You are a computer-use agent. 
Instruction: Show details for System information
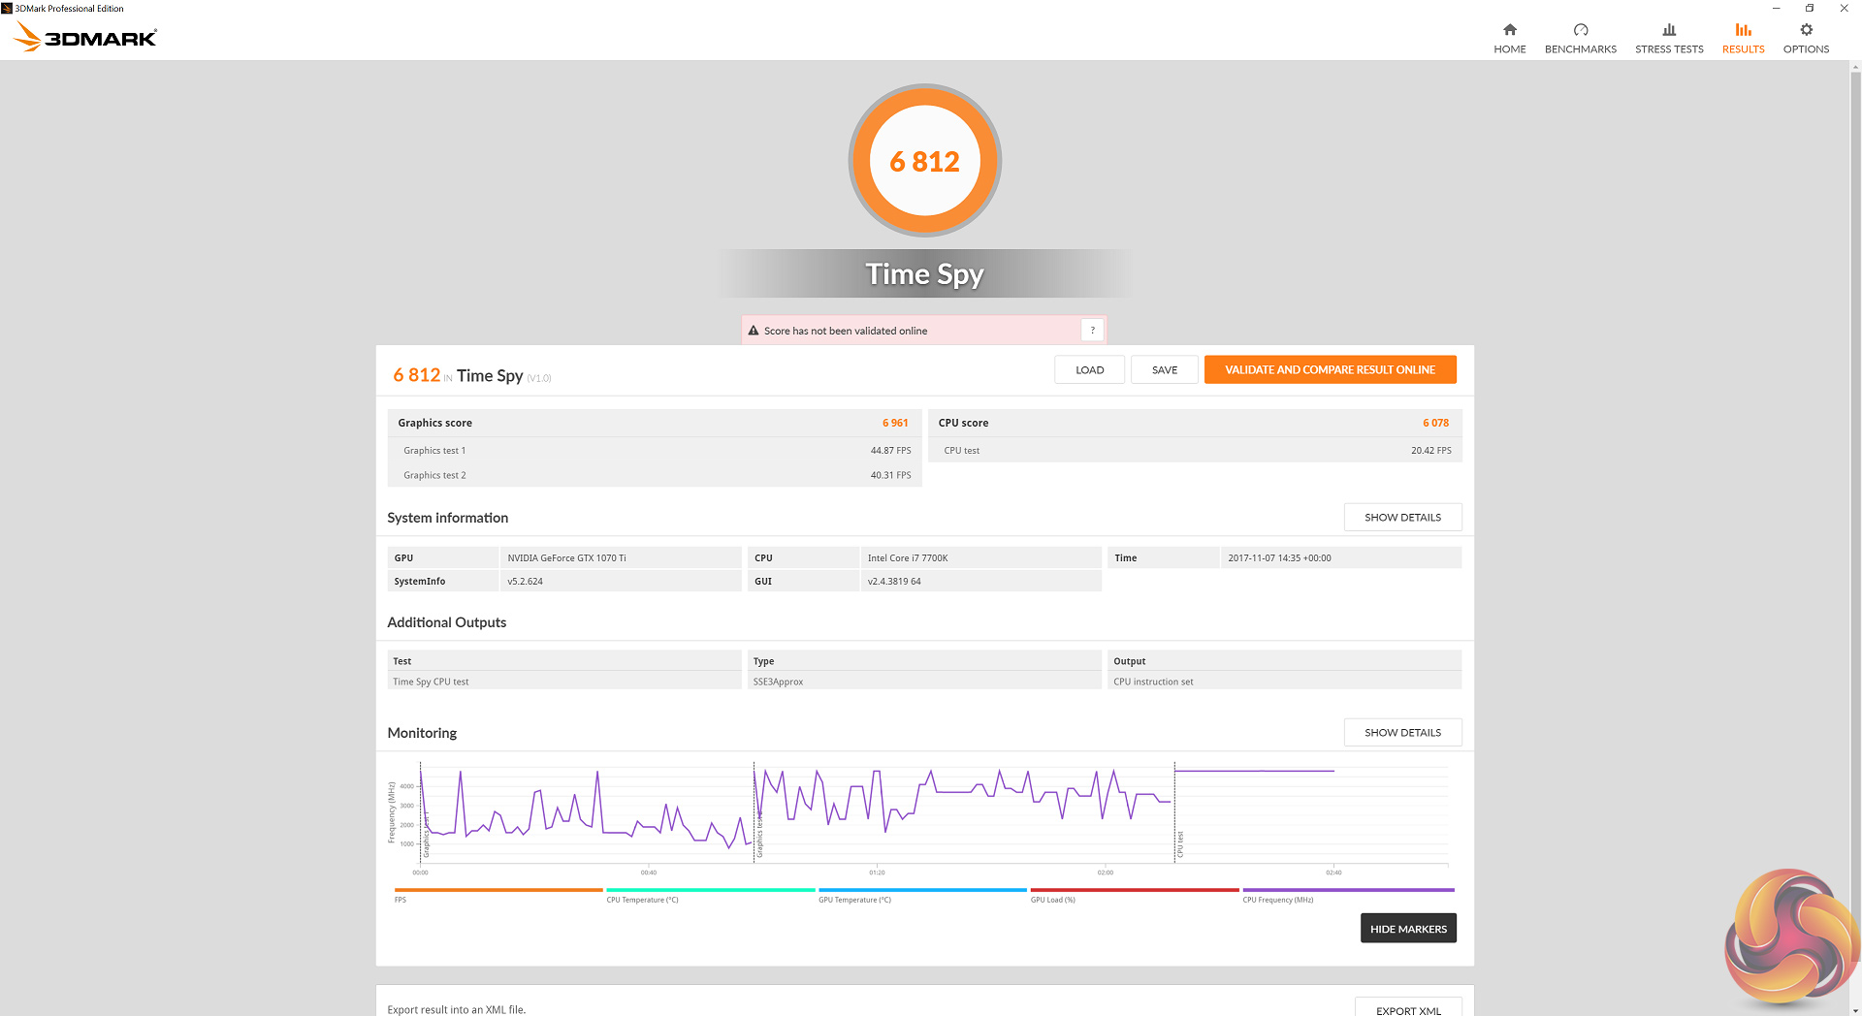point(1402,518)
